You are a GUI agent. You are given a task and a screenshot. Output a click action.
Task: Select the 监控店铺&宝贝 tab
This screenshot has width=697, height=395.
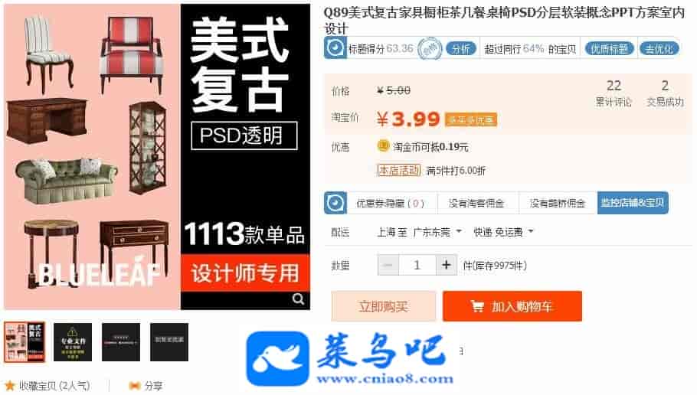633,203
